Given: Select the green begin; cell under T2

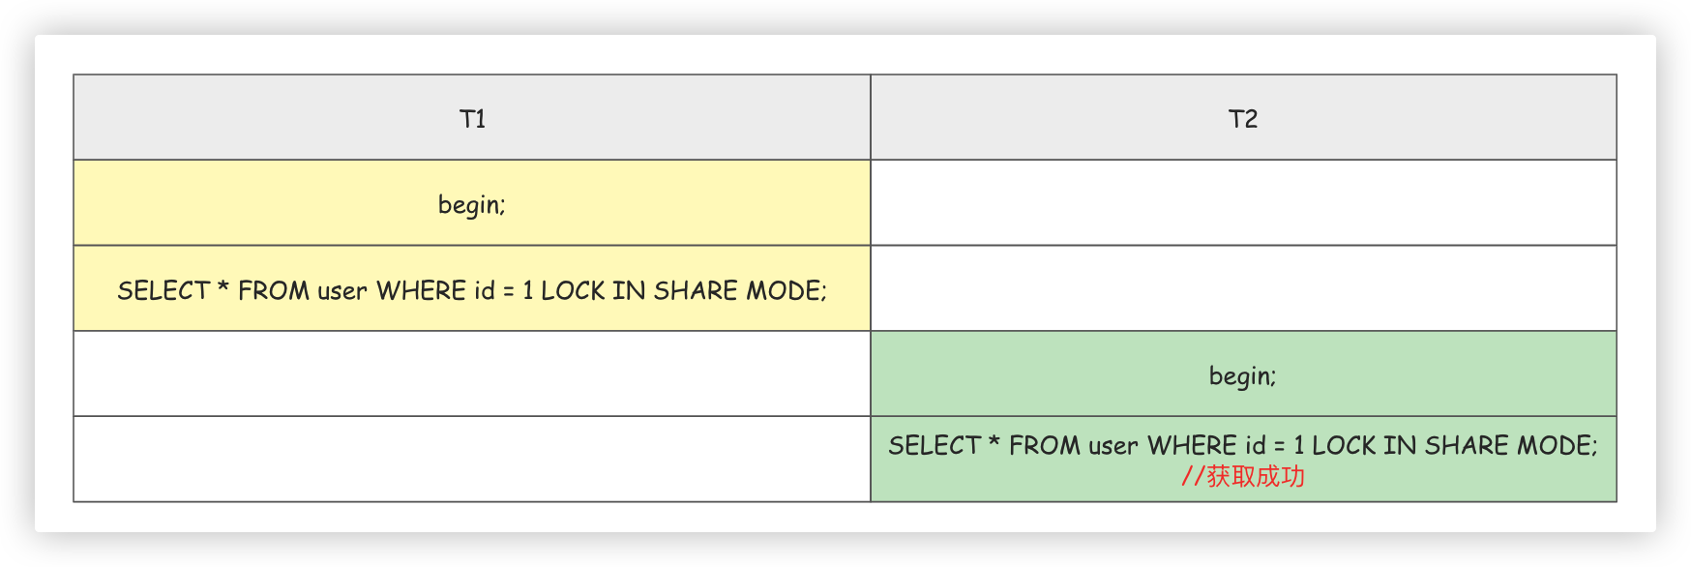Looking at the screenshot, I should coord(1243,373).
